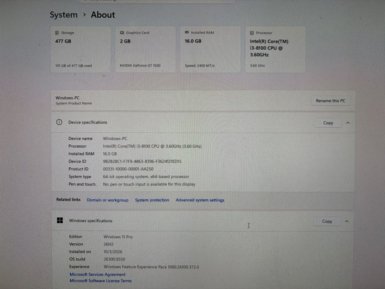Click the Device name value Windows-PC

115,138
